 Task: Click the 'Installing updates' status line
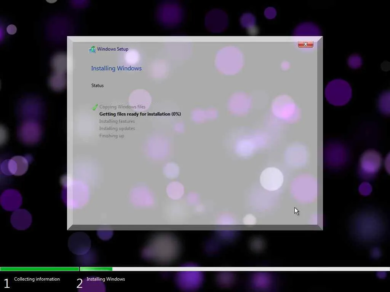pos(117,129)
